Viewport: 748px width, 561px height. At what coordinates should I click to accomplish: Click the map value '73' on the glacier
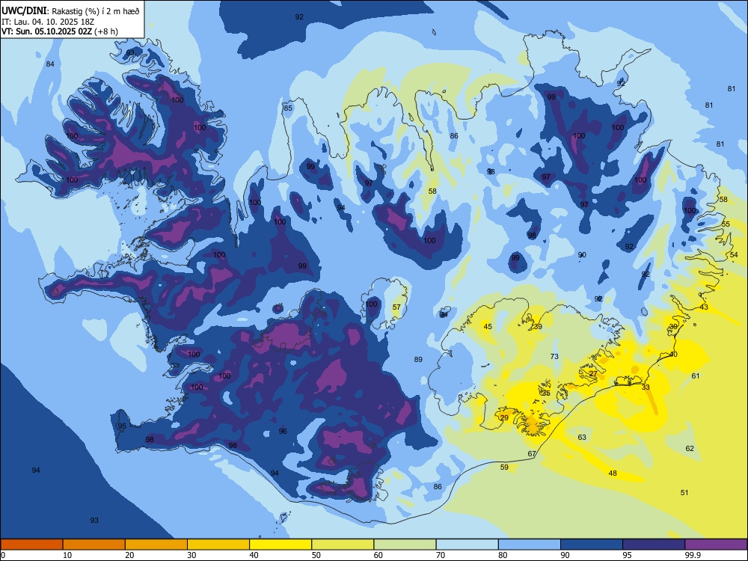pyautogui.click(x=554, y=356)
